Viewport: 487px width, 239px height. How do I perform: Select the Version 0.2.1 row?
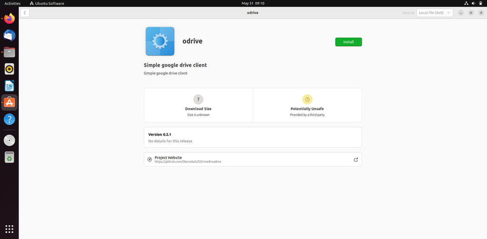[253, 137]
